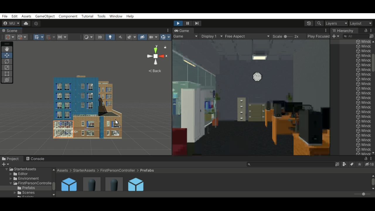Open the Game view mode dropdown
Image resolution: width=375 pixels, height=211 pixels.
click(185, 36)
